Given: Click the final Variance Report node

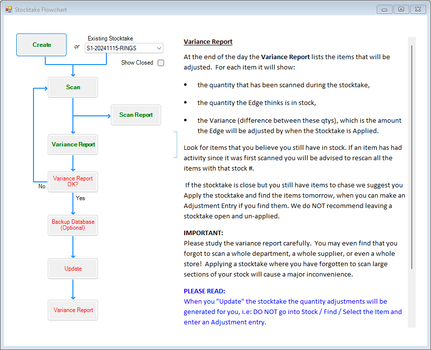Looking at the screenshot, I should (72, 310).
